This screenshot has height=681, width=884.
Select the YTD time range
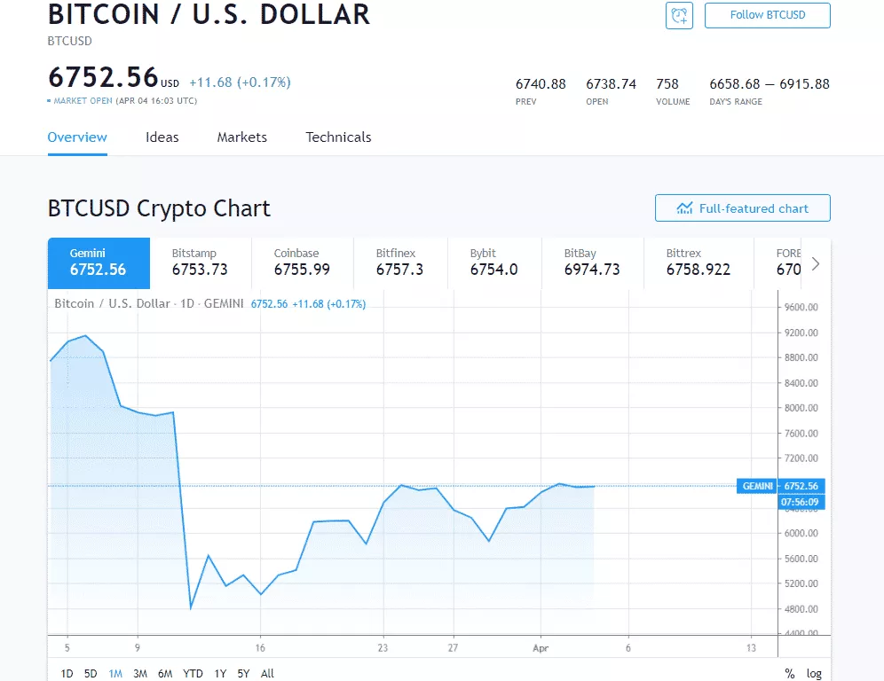tap(193, 674)
